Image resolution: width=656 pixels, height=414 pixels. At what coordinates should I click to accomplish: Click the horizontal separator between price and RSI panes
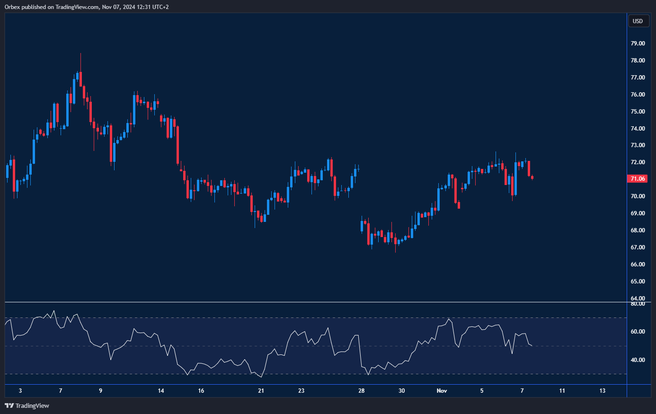click(312, 302)
